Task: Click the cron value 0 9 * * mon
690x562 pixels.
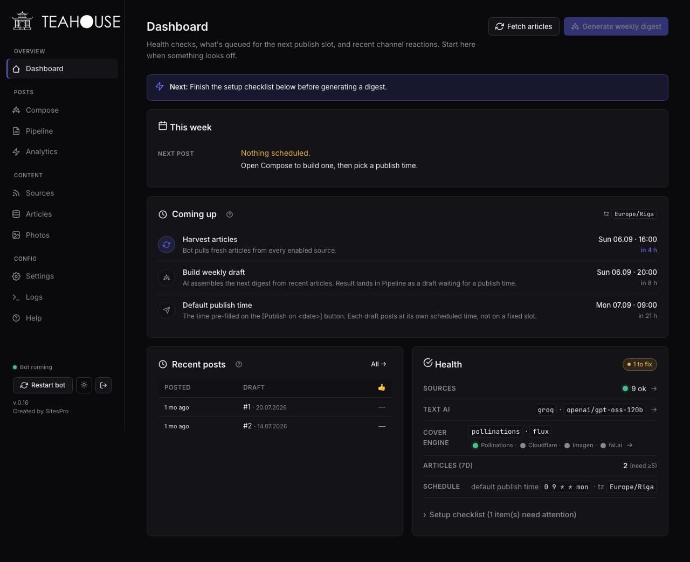Action: tap(566, 487)
